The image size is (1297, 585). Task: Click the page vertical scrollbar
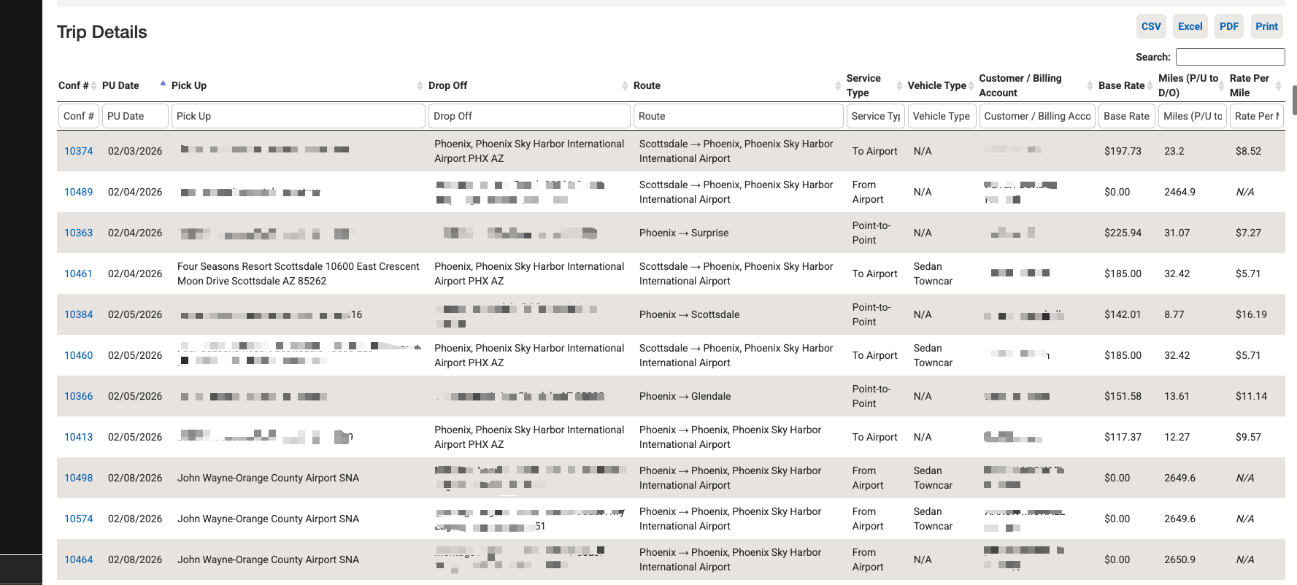(1294, 101)
